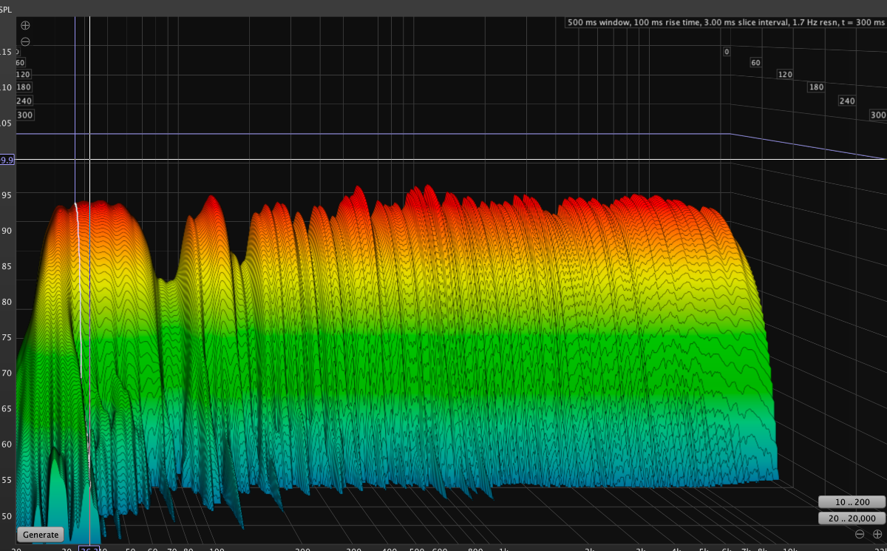Click the 300 time label on left axis
This screenshot has width=887, height=551.
click(x=24, y=115)
